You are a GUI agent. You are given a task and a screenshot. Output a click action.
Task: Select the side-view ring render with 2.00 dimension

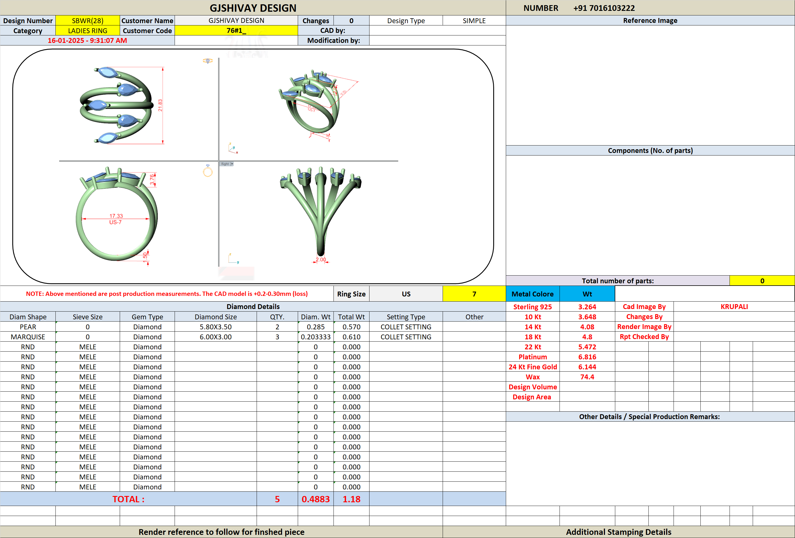[321, 215]
